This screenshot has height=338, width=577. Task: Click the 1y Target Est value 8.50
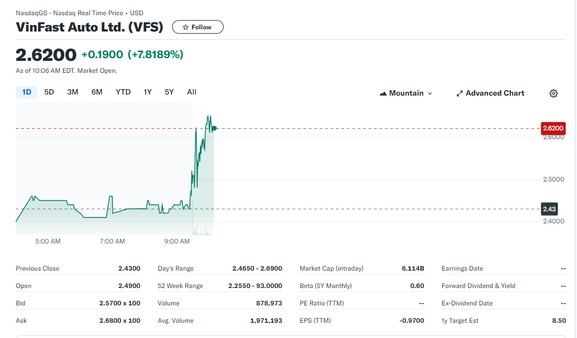559,321
